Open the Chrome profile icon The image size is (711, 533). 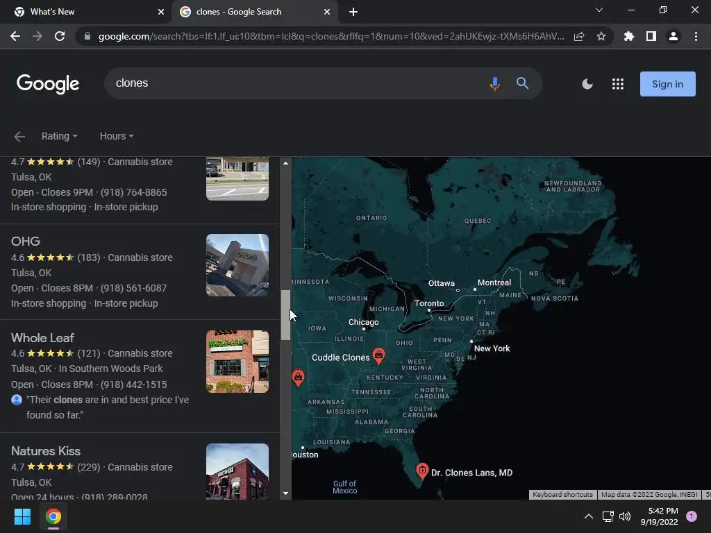click(674, 36)
